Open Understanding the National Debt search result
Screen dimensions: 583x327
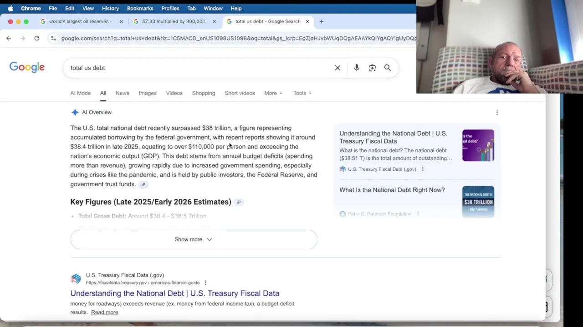pos(175,293)
